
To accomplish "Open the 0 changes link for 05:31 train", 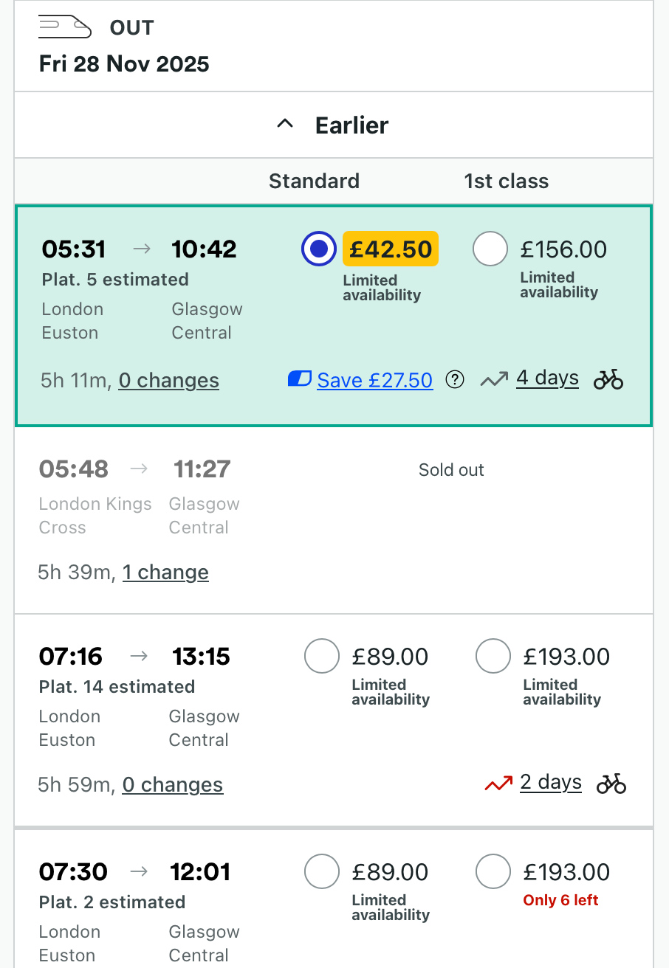I will pos(168,381).
